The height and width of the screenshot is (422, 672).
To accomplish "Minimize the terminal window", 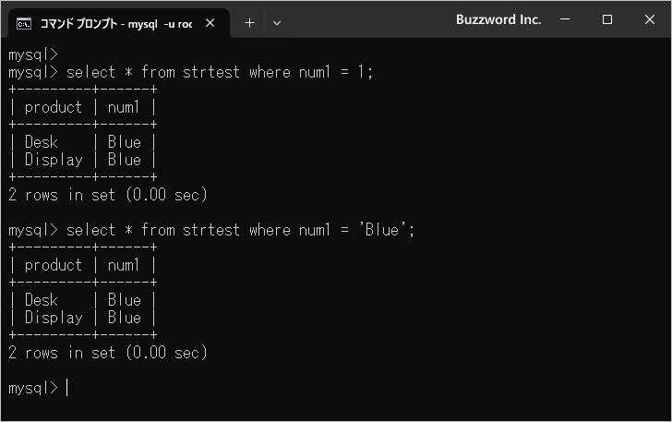I will [565, 19].
